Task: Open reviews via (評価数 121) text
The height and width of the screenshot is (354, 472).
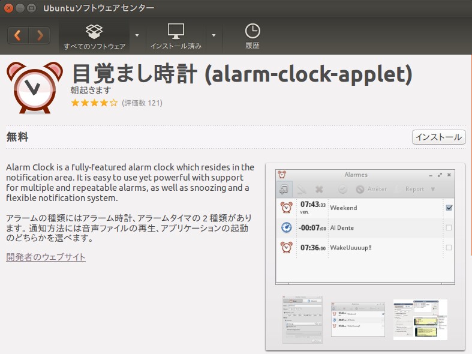Action: [142, 103]
